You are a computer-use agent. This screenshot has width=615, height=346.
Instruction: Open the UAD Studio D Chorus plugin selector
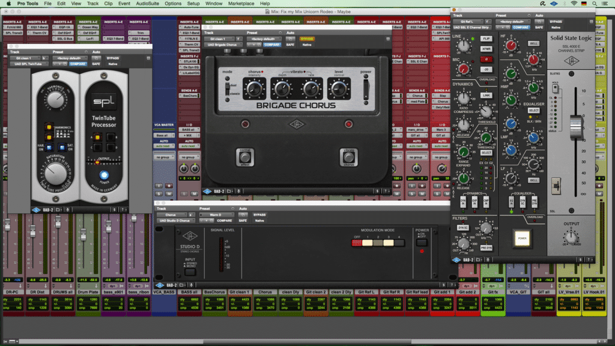pyautogui.click(x=175, y=220)
